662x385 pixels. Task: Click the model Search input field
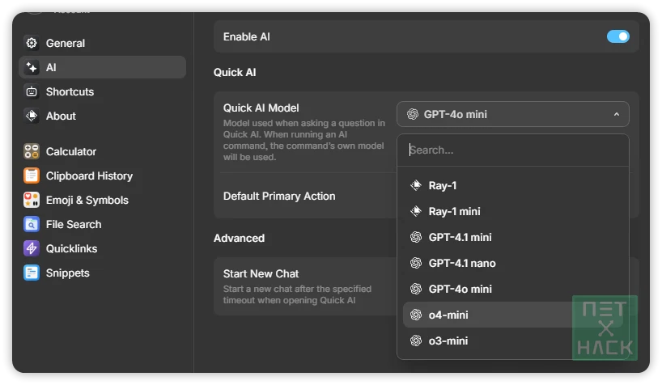click(x=513, y=150)
